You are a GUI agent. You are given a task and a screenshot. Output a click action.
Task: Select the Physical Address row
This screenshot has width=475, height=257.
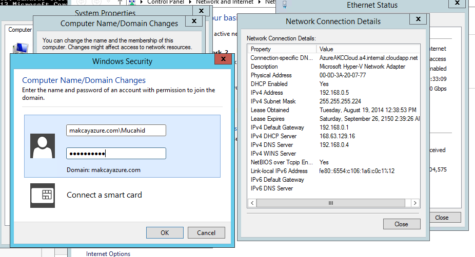tap(334, 75)
